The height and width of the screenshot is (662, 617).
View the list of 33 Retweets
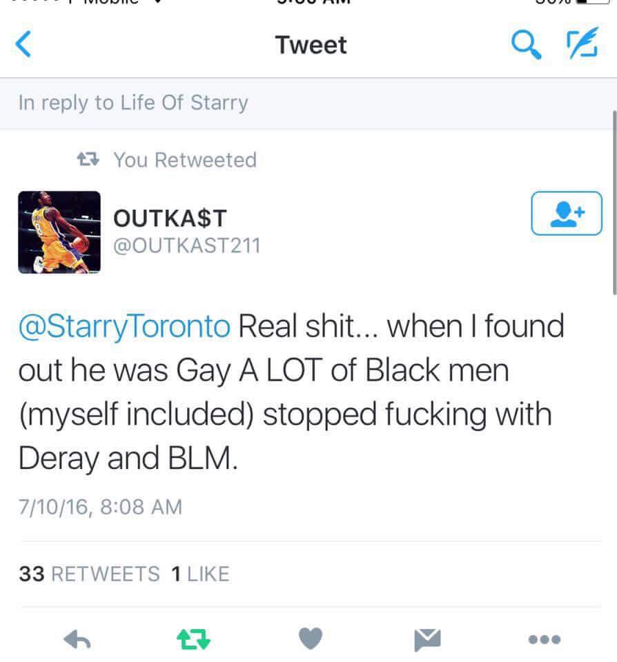(x=90, y=573)
